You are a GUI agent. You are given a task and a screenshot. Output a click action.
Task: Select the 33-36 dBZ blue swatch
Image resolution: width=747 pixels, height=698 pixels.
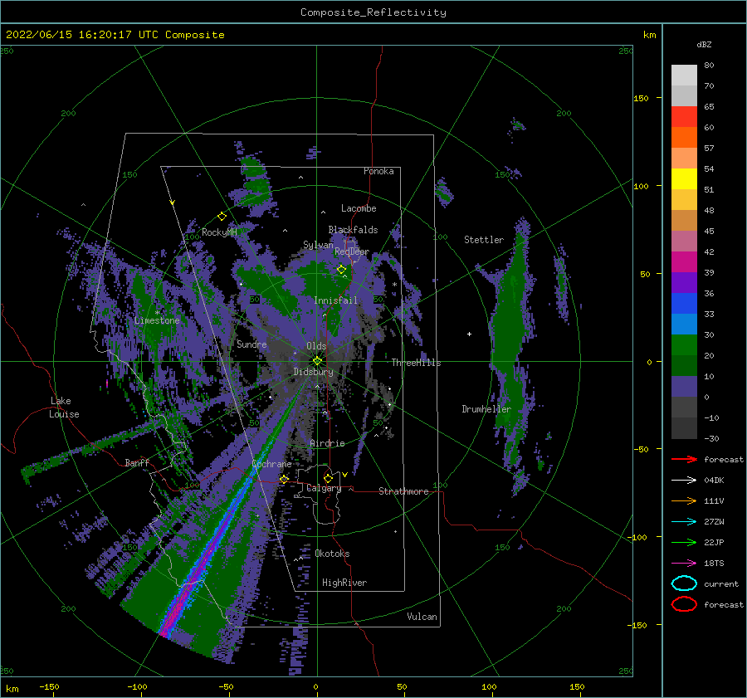click(x=684, y=303)
